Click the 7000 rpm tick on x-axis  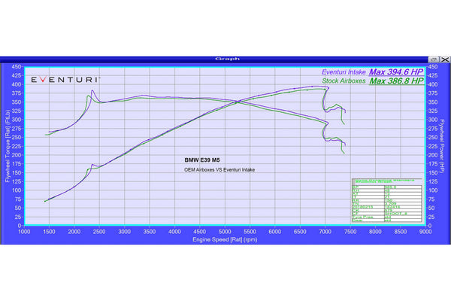(x=325, y=232)
